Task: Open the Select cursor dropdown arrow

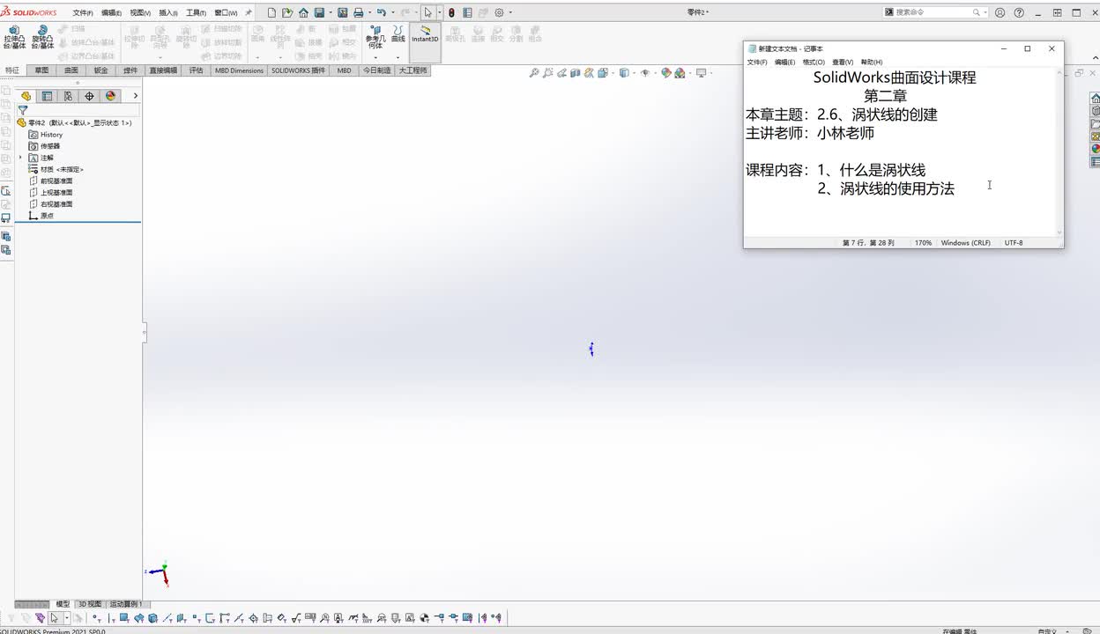Action: click(x=439, y=12)
